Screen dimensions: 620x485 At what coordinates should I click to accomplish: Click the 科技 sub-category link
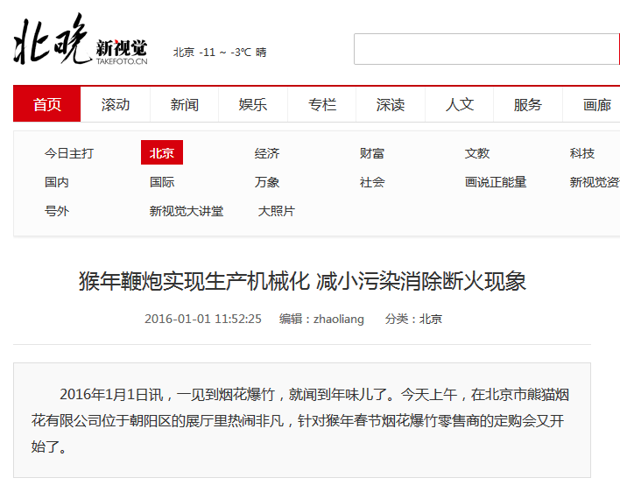tap(582, 153)
